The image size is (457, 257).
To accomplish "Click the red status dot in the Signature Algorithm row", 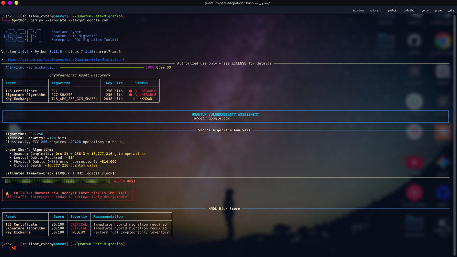I will 131,95.
